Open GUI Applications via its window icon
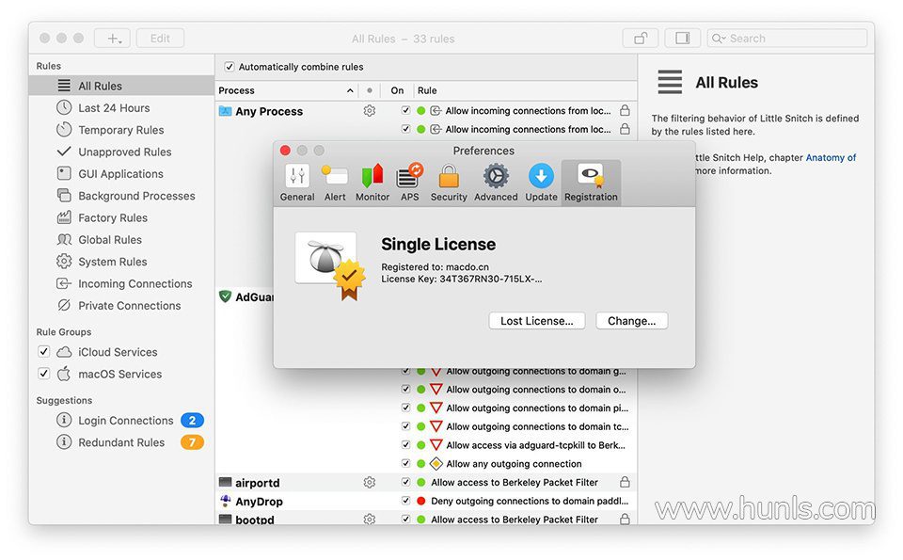Image resolution: width=903 pixels, height=560 pixels. (x=64, y=173)
